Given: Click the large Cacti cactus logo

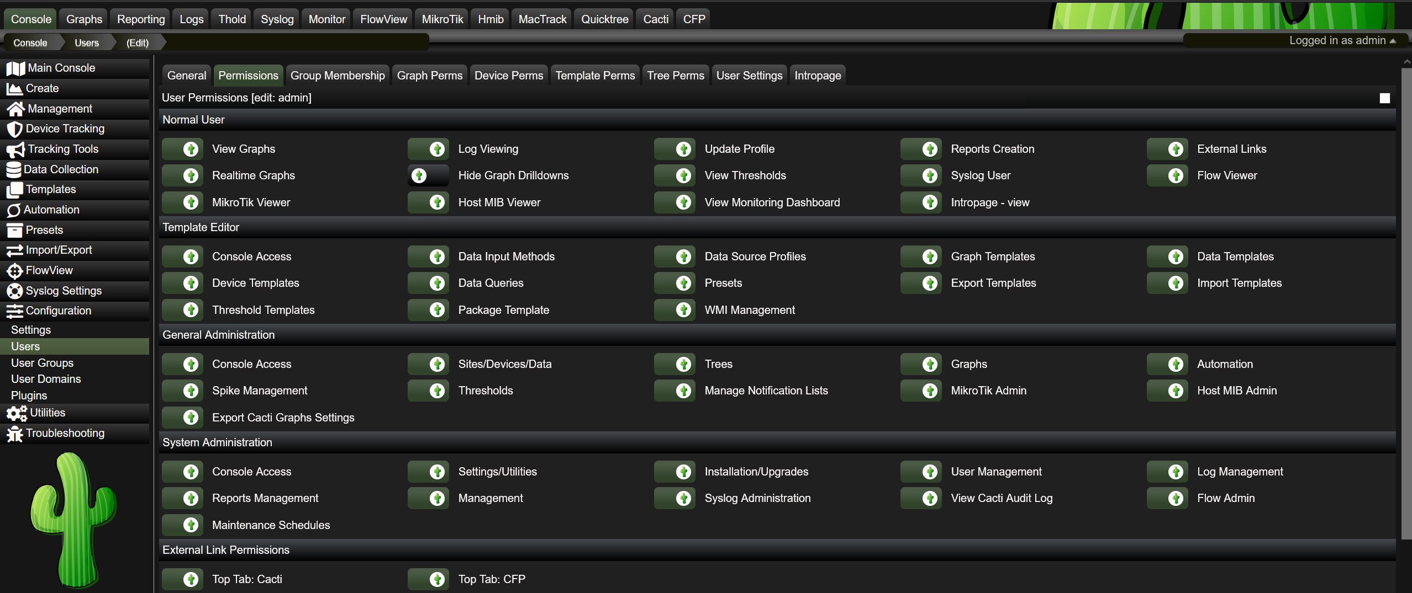Looking at the screenshot, I should click(73, 519).
